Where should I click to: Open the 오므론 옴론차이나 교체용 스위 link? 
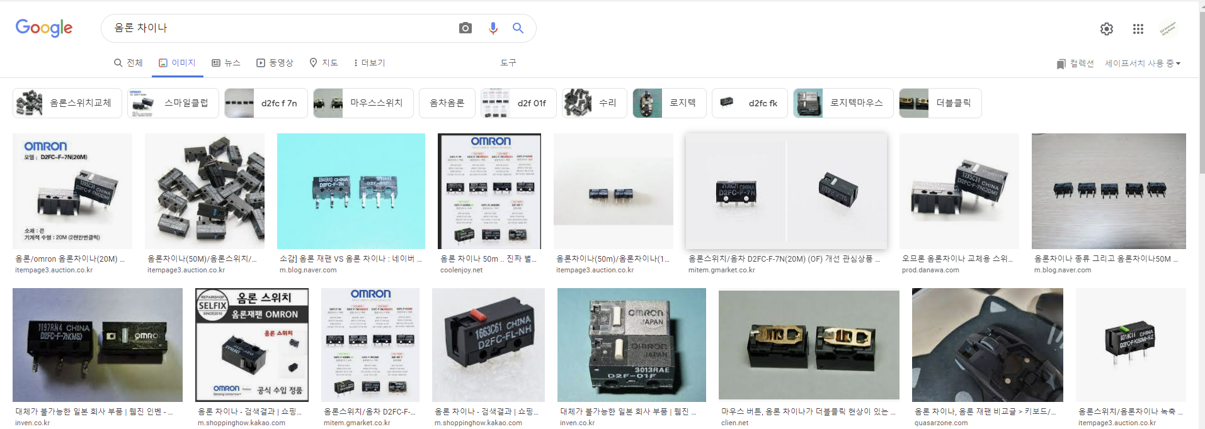(957, 259)
